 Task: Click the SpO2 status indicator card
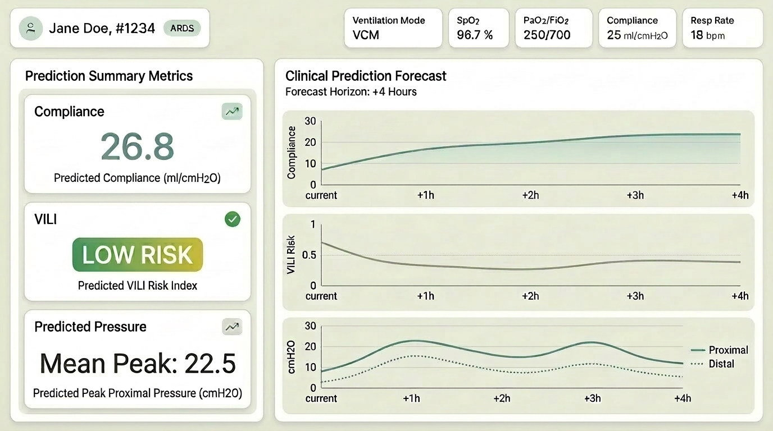pos(479,27)
